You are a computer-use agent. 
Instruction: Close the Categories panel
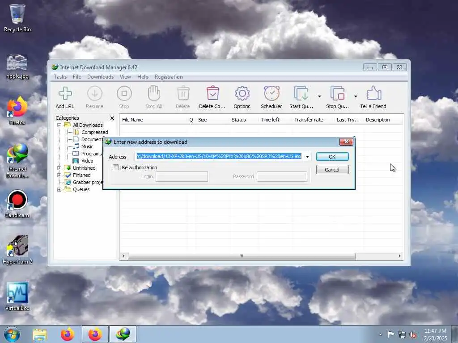[112, 118]
